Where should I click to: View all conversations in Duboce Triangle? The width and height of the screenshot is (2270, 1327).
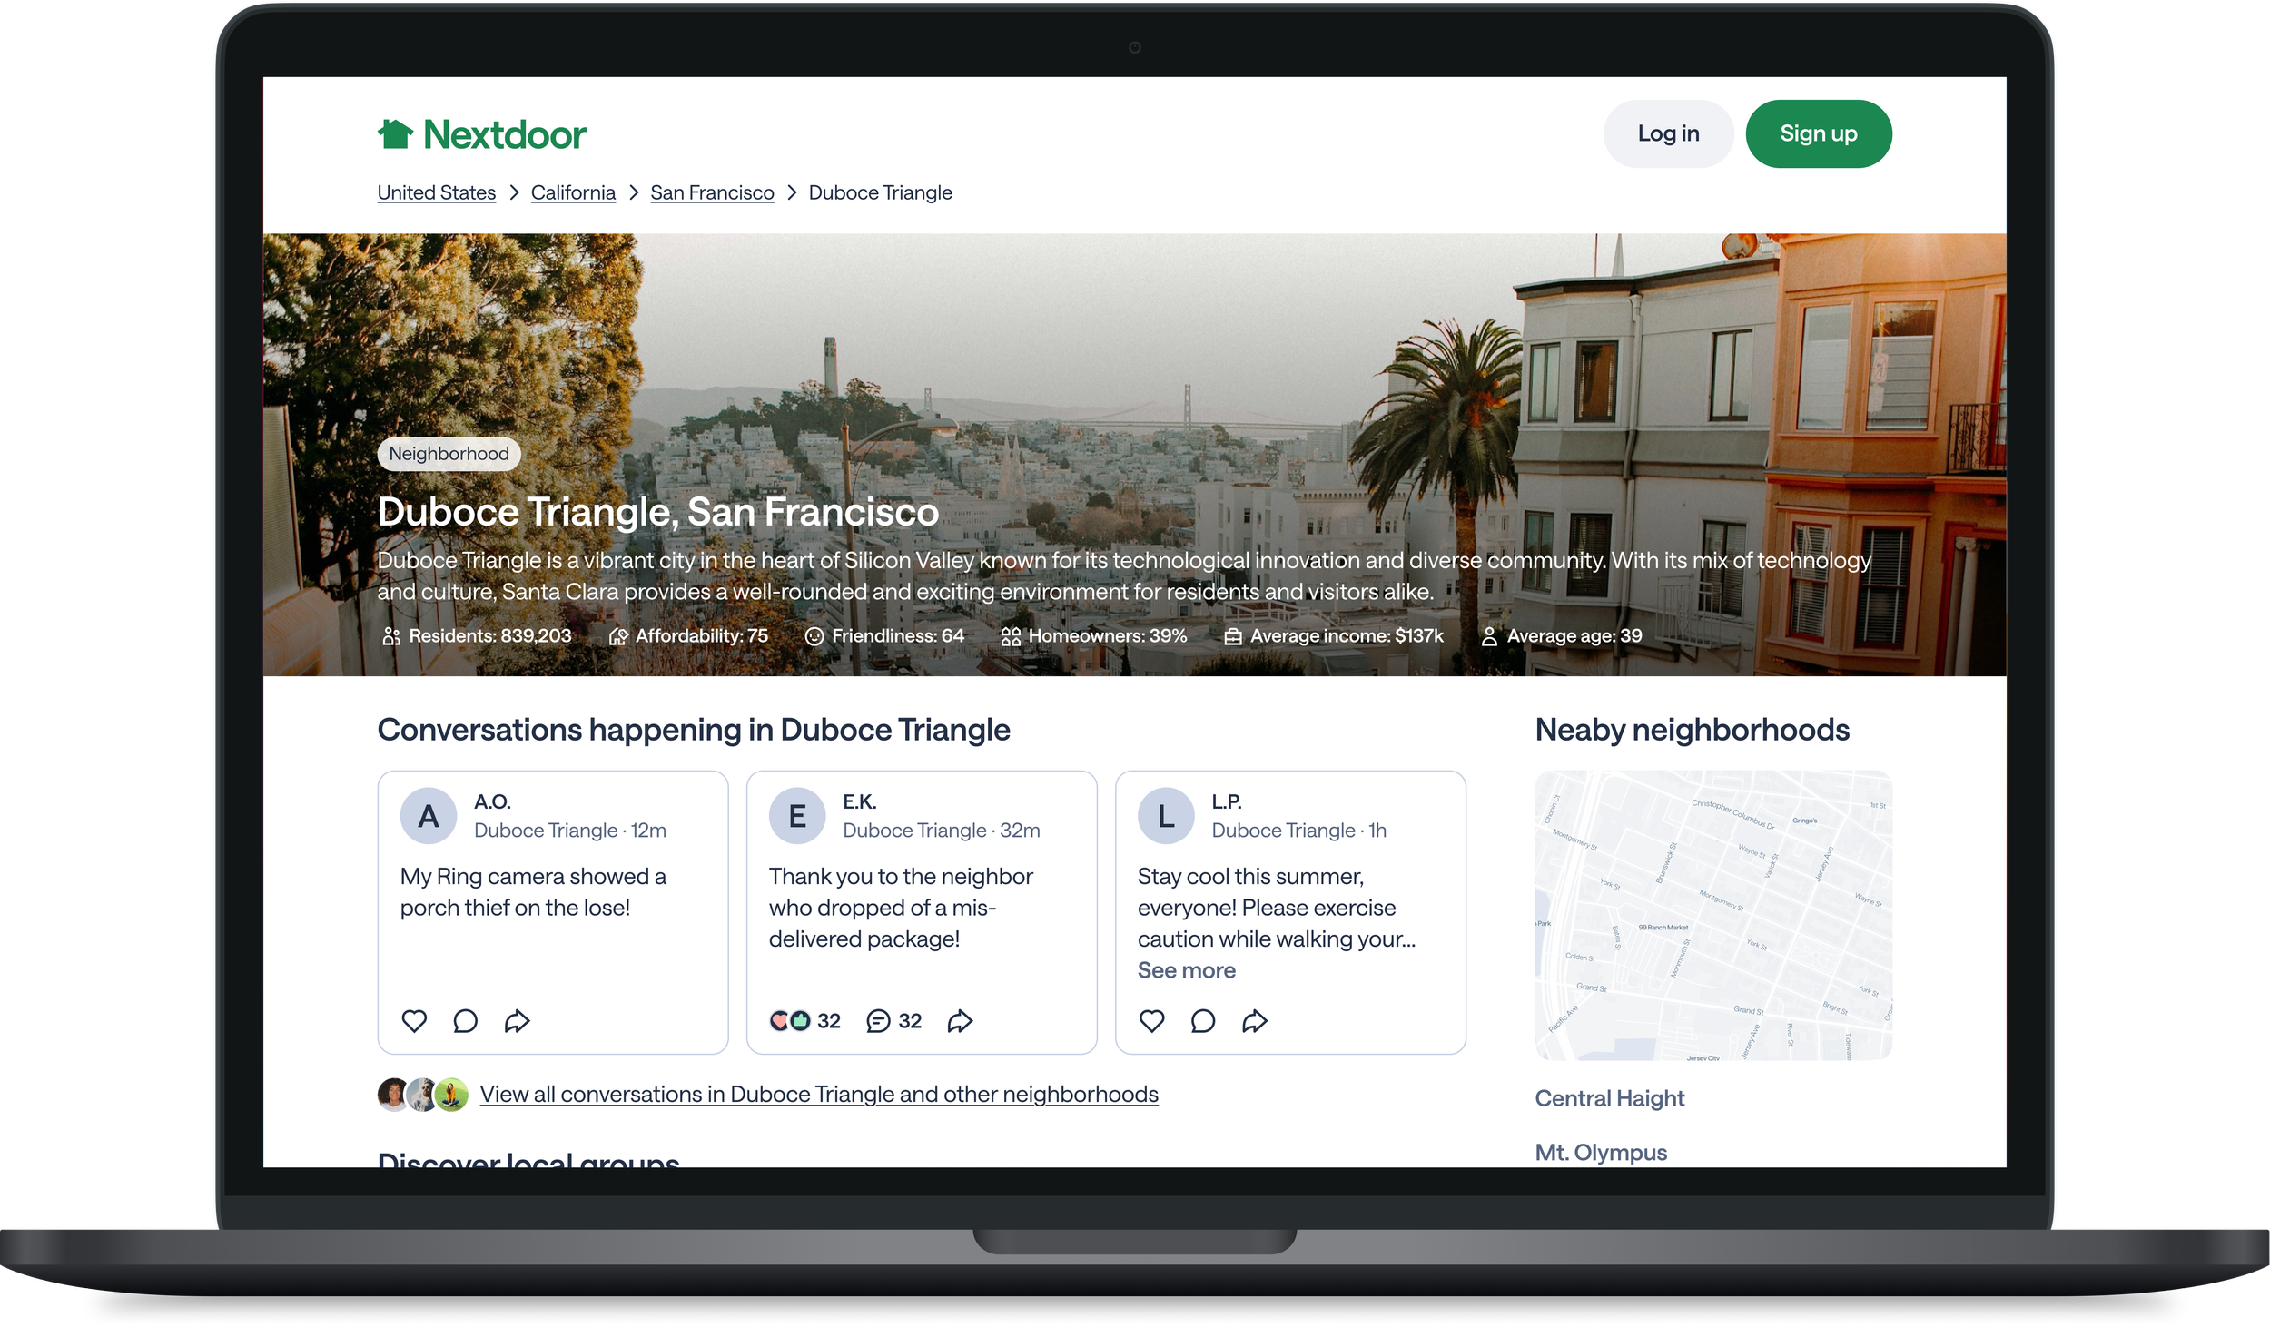pyautogui.click(x=818, y=1094)
